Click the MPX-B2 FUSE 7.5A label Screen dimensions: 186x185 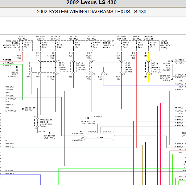[96, 45]
